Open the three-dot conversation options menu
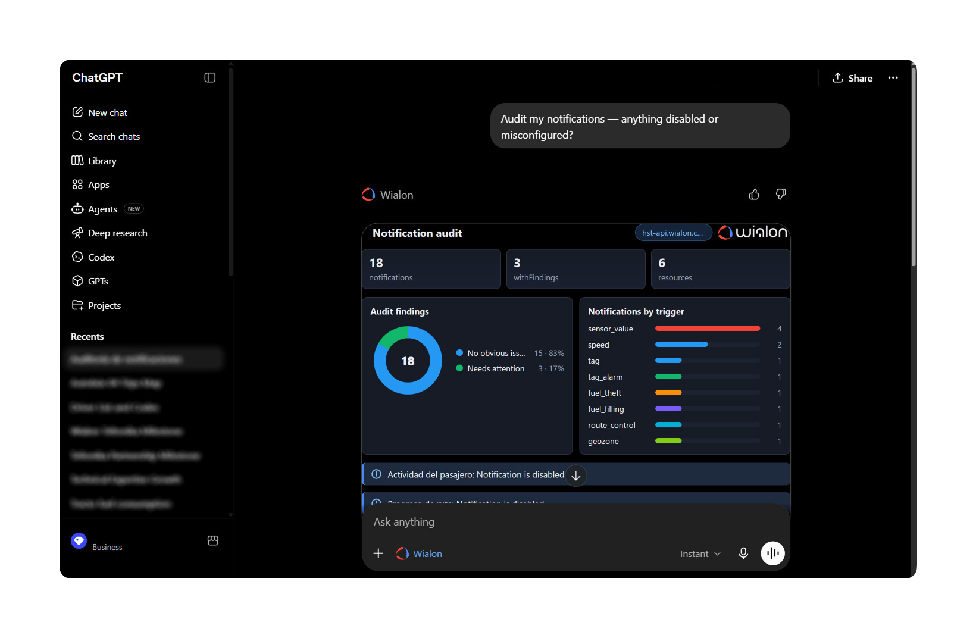Viewport: 976px width, 638px height. point(893,78)
